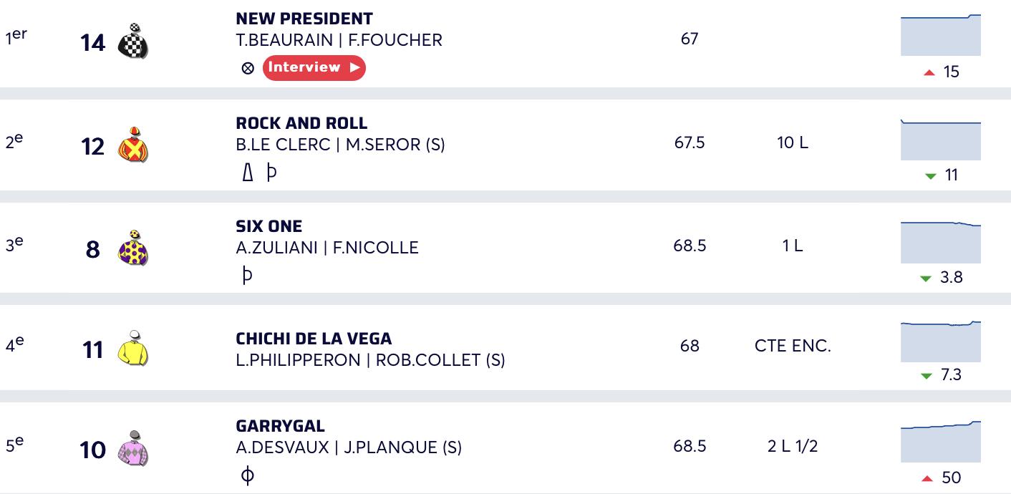This screenshot has width=1011, height=494.
Task: Open the NEW PRESIDENT horse page
Action: 304,19
